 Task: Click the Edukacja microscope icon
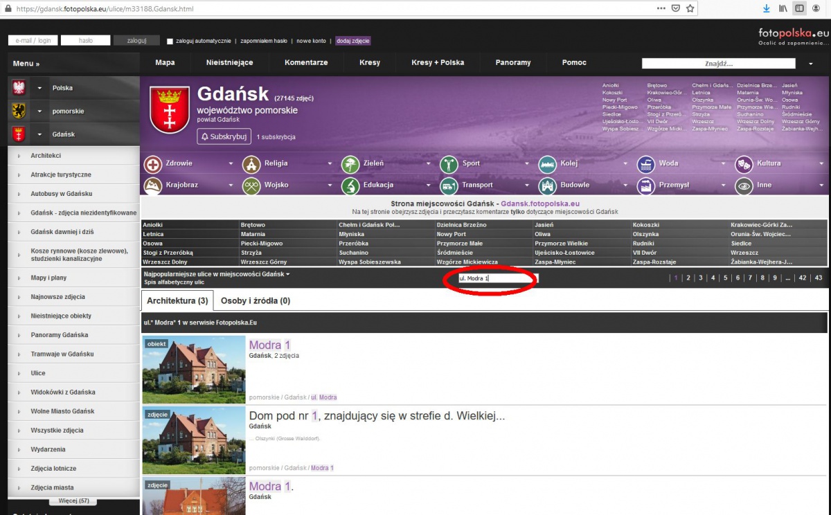click(x=350, y=186)
